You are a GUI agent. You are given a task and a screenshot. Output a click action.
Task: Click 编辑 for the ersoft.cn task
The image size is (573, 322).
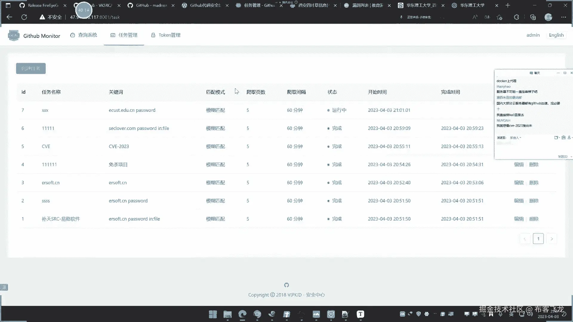[x=519, y=182]
